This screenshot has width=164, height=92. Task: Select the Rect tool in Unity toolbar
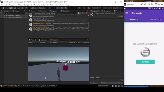click(x=19, y=8)
